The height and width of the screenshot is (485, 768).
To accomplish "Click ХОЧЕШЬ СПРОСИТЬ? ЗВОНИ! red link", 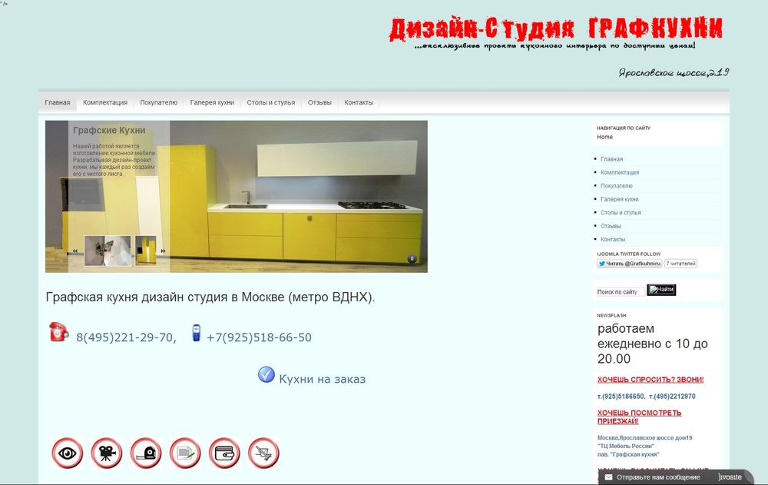I will [x=650, y=380].
